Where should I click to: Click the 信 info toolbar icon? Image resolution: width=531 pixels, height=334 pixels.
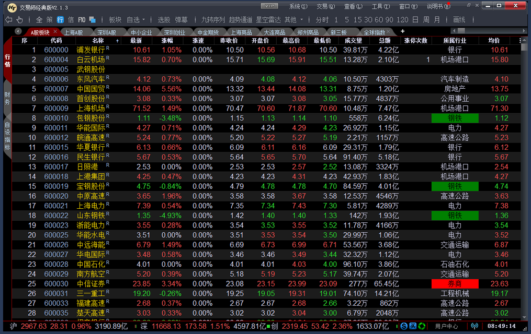click(71, 20)
